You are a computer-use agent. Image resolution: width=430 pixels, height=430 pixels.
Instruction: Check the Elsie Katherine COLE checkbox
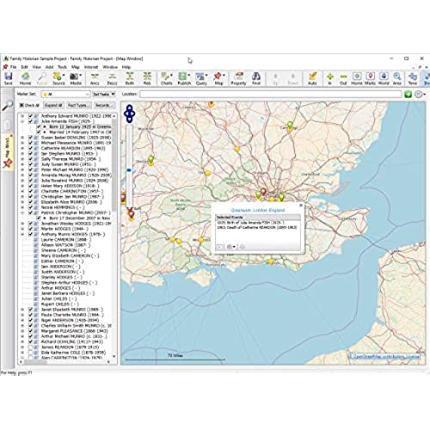coord(30,353)
